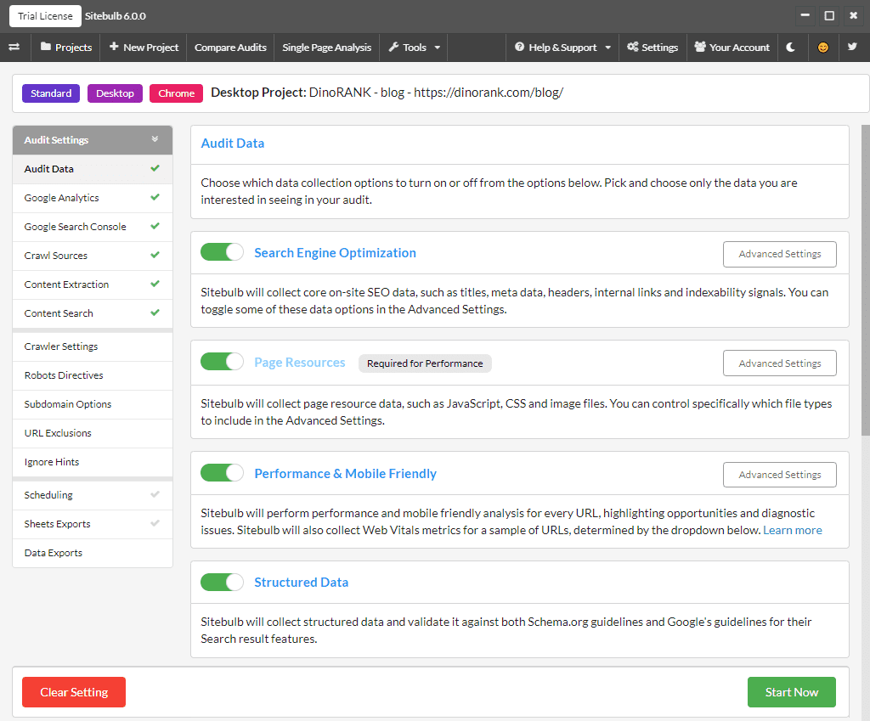Select Google Analytics in the sidebar
Screen dimensions: 870x721
click(x=93, y=197)
